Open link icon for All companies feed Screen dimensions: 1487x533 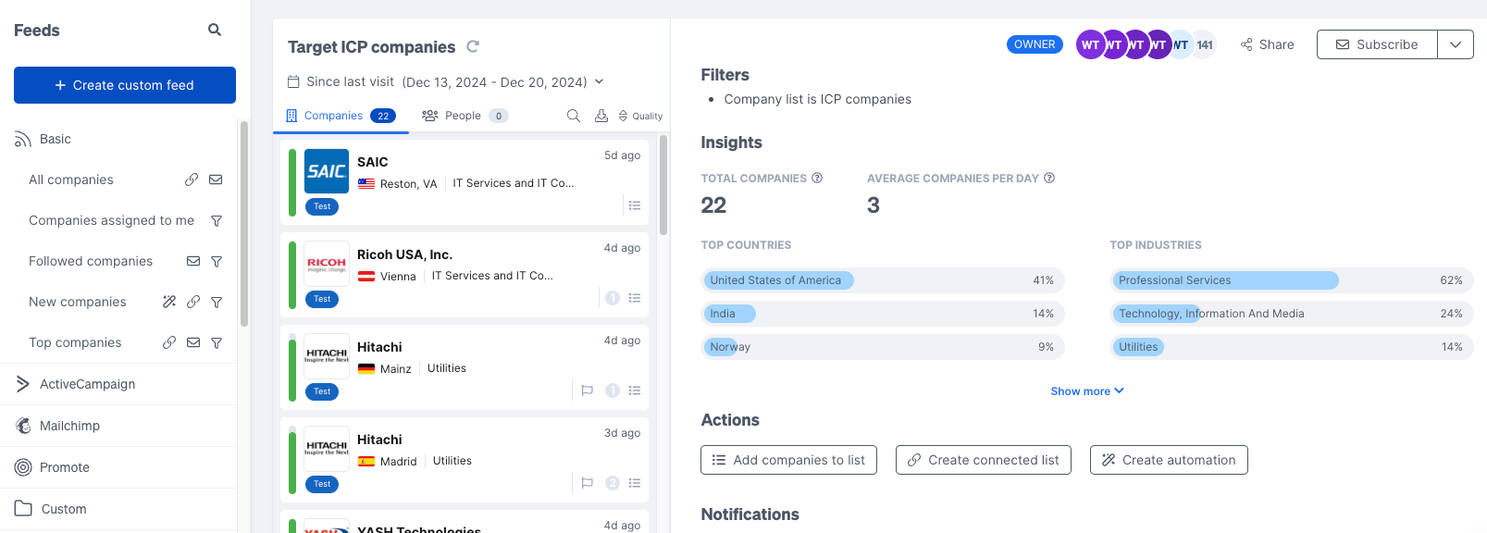[192, 180]
